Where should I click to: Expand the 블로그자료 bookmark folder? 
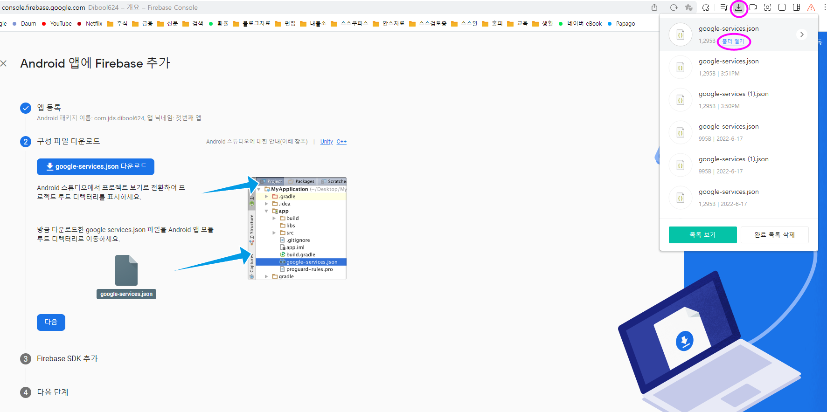251,24
